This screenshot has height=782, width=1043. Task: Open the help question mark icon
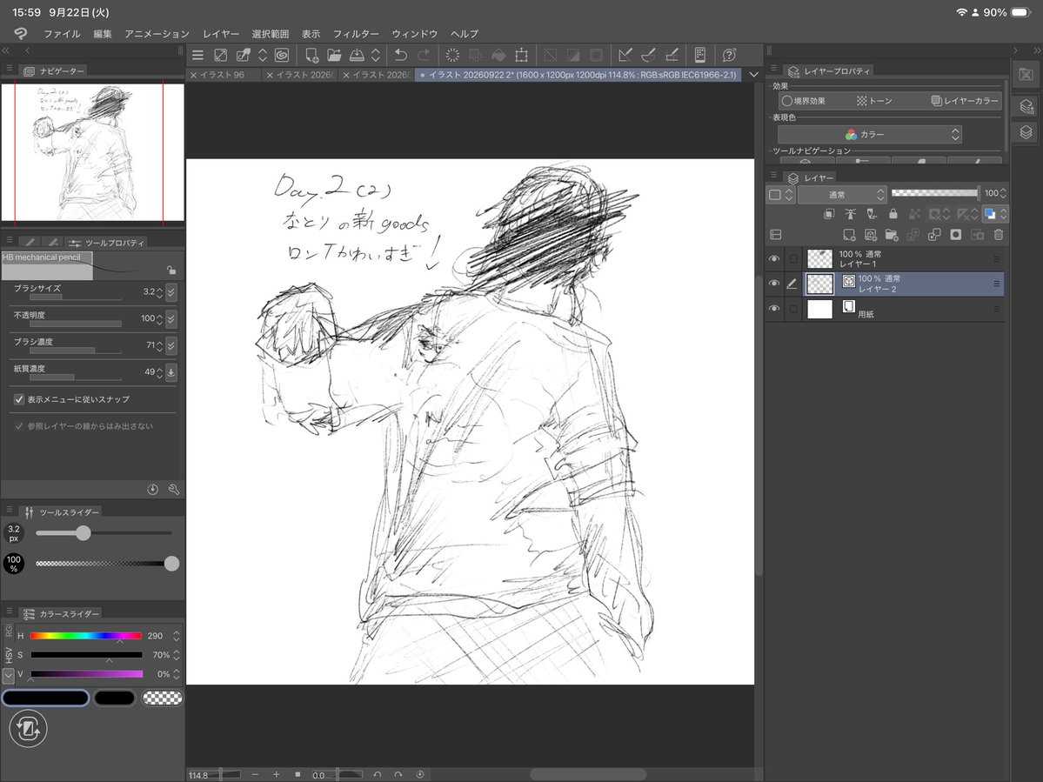(729, 55)
